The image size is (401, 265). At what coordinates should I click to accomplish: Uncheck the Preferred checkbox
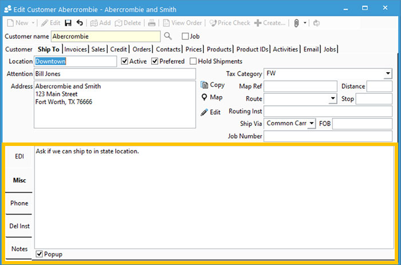[155, 61]
